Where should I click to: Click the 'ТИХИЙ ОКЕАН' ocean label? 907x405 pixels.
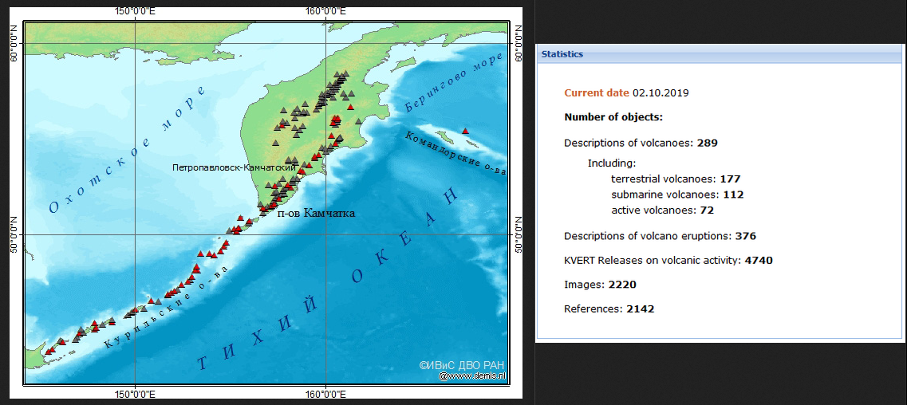click(328, 279)
